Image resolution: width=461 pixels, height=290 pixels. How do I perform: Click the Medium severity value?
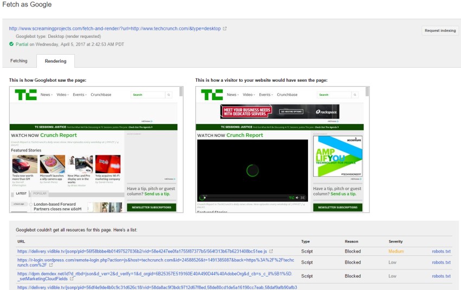tap(396, 251)
